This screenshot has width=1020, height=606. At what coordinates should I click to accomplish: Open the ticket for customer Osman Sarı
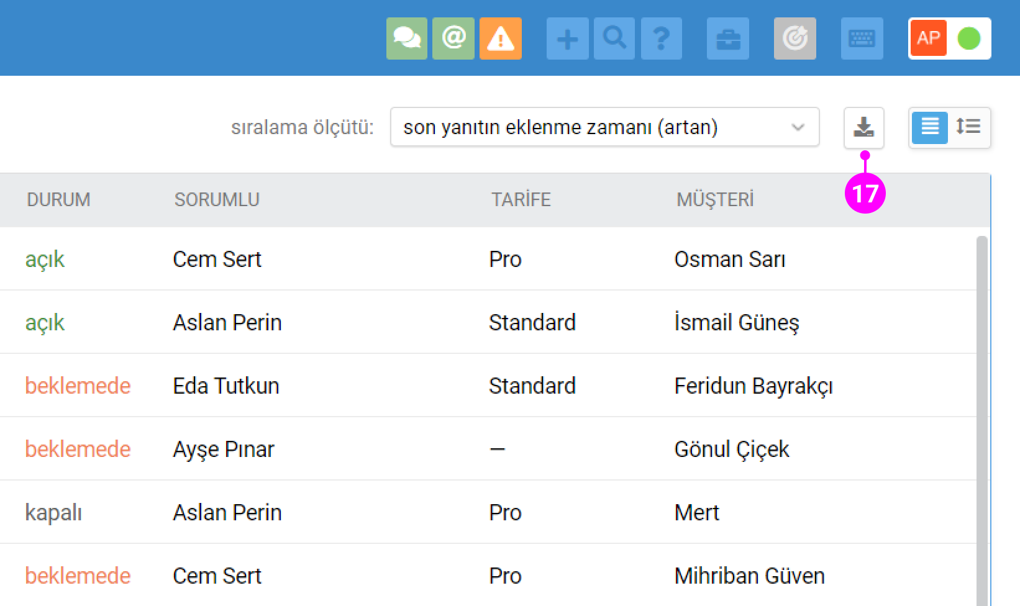pyautogui.click(x=729, y=259)
